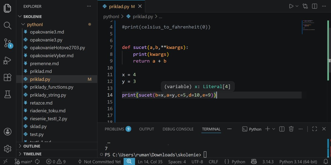Open run options dropdown beside play button
This screenshot has width=331, height=165.
[297, 6]
